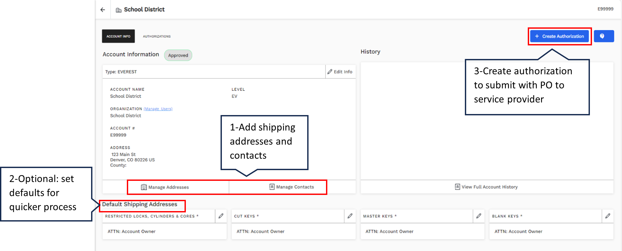
Task: Click the back arrow to return
Action: click(x=103, y=9)
